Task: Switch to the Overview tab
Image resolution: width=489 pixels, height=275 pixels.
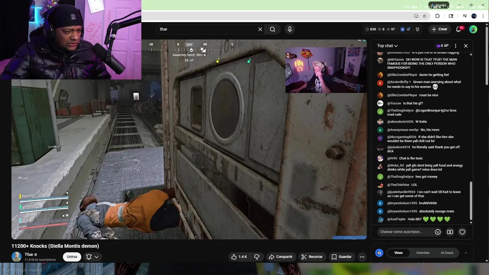Action: (x=423, y=253)
